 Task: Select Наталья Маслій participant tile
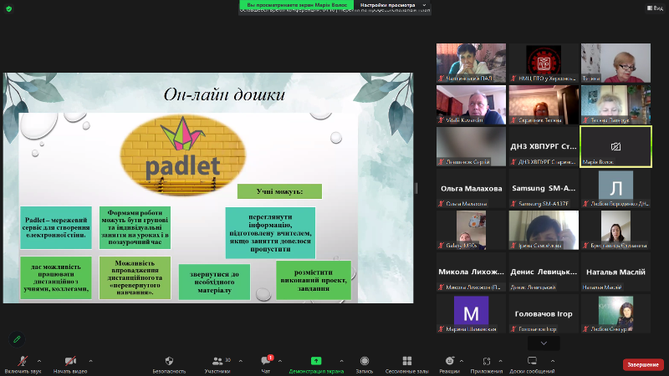point(615,272)
